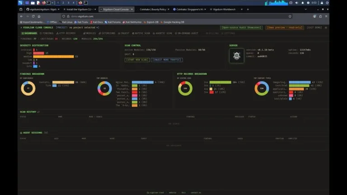Open the list all tabs chevron

tap(305, 9)
